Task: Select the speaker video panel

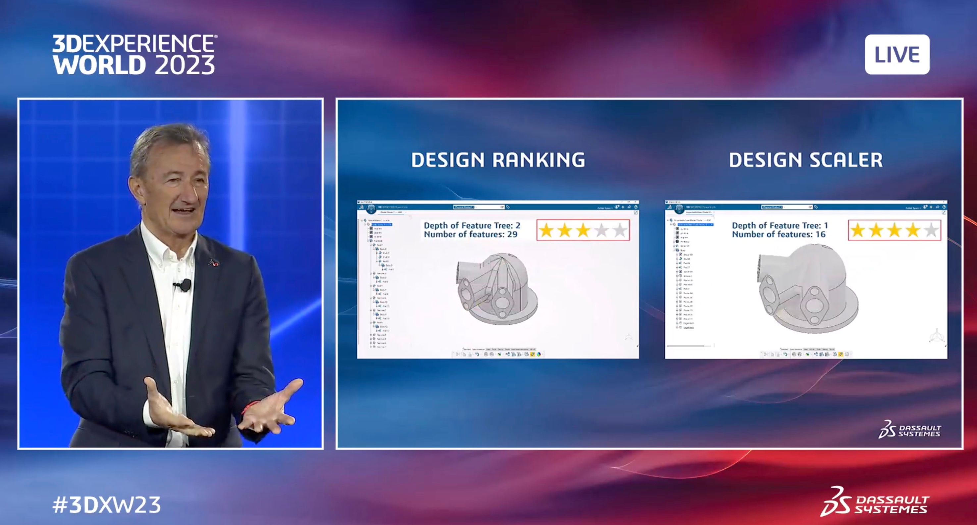Action: (170, 274)
